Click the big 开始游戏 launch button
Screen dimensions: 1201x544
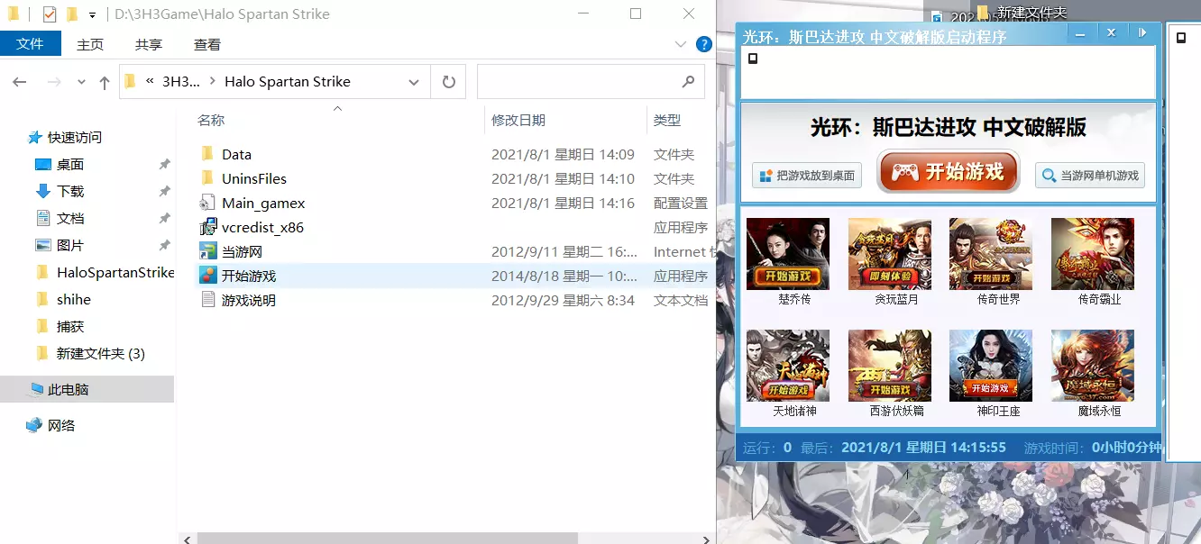pos(949,172)
